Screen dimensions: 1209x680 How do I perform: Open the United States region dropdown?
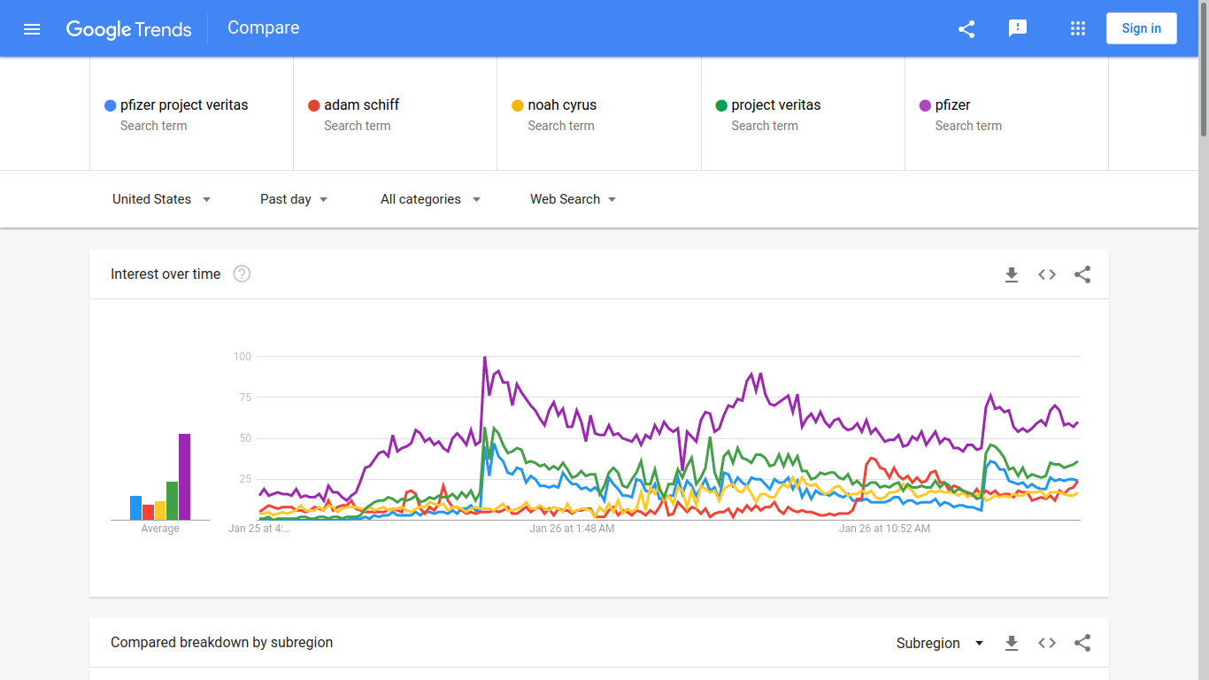click(162, 199)
